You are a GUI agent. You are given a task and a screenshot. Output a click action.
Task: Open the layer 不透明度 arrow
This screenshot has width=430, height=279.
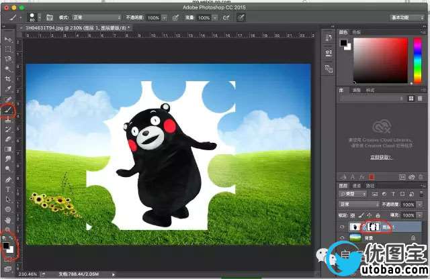pos(420,205)
